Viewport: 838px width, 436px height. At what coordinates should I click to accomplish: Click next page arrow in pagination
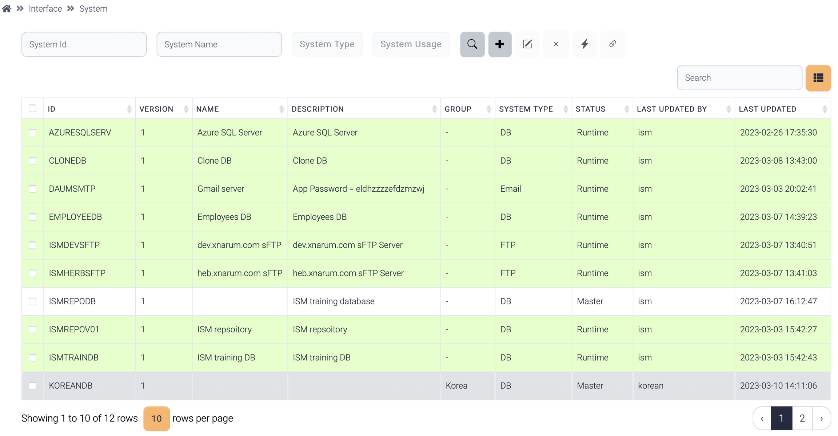click(x=822, y=419)
